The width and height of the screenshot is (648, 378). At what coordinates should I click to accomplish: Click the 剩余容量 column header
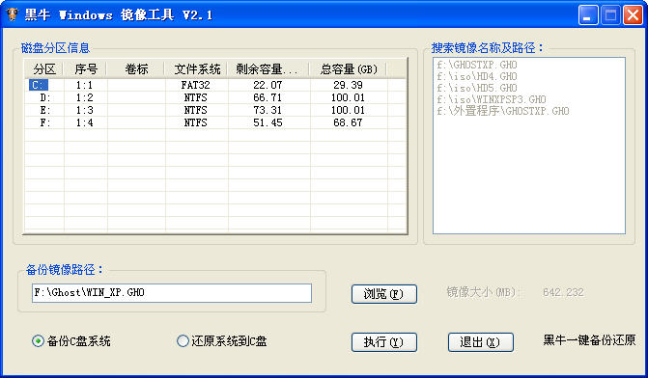point(268,68)
